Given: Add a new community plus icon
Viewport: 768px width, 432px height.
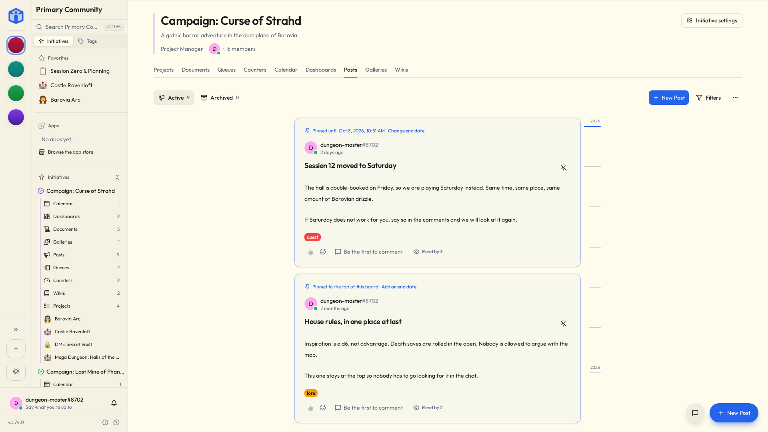Looking at the screenshot, I should 16,349.
